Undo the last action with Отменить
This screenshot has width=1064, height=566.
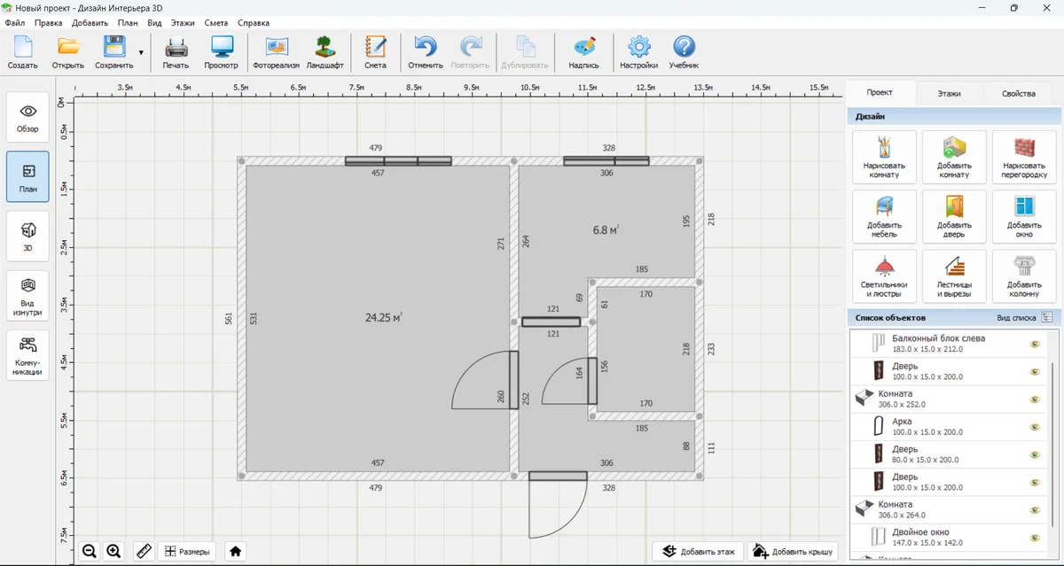426,52
